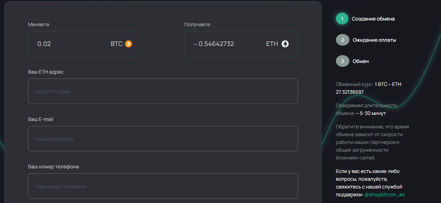Open the @shopbitcoin_ex support link
The height and width of the screenshot is (203, 441).
pos(385,195)
